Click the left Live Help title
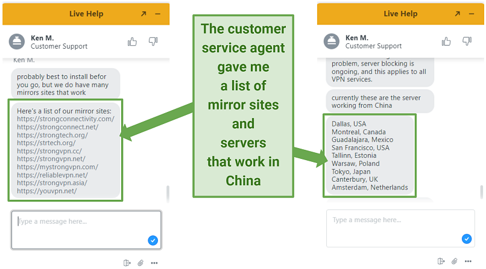486x269 pixels. (86, 14)
